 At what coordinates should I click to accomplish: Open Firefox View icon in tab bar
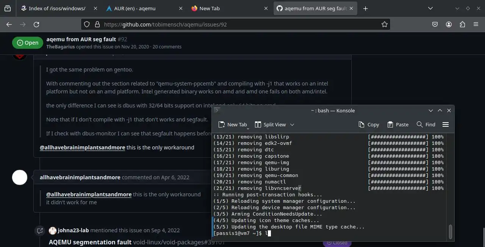pos(8,8)
